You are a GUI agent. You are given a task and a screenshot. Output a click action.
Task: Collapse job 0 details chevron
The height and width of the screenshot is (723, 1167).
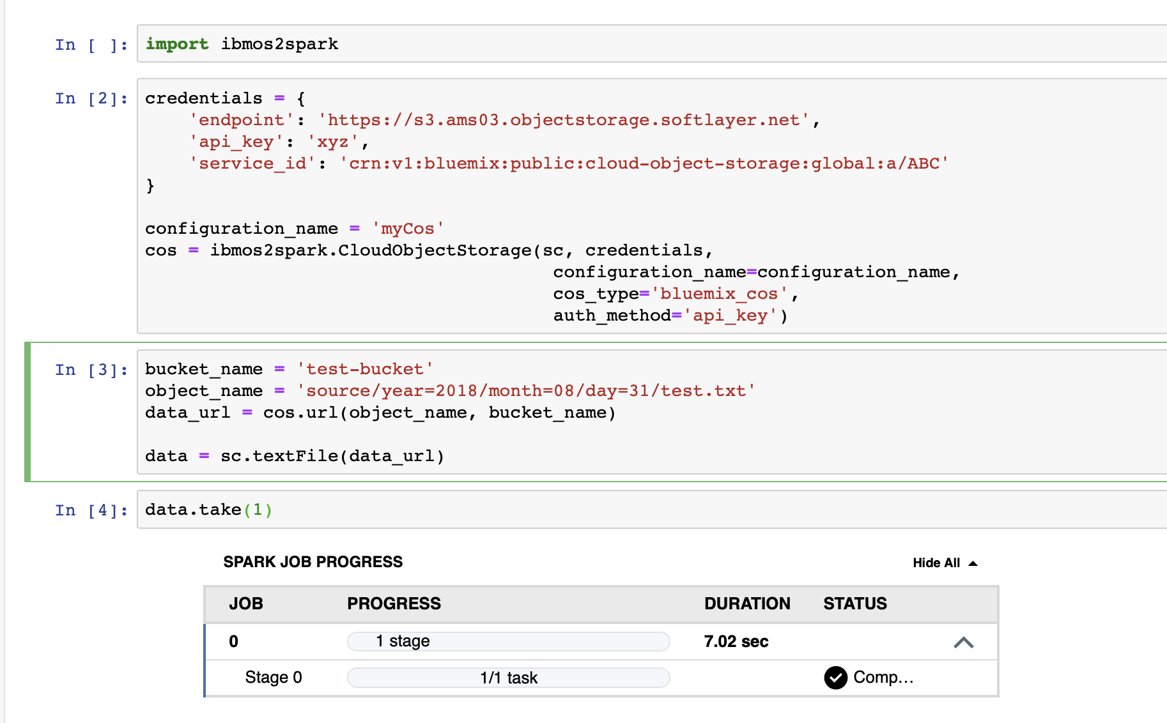(964, 642)
